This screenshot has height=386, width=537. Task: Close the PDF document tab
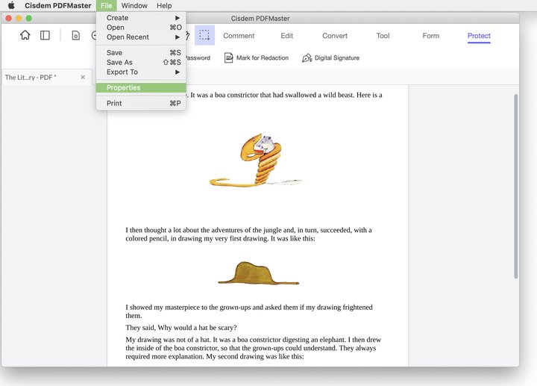[83, 77]
